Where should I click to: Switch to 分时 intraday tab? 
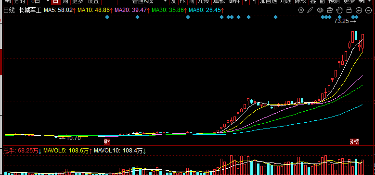[x=19, y=1]
